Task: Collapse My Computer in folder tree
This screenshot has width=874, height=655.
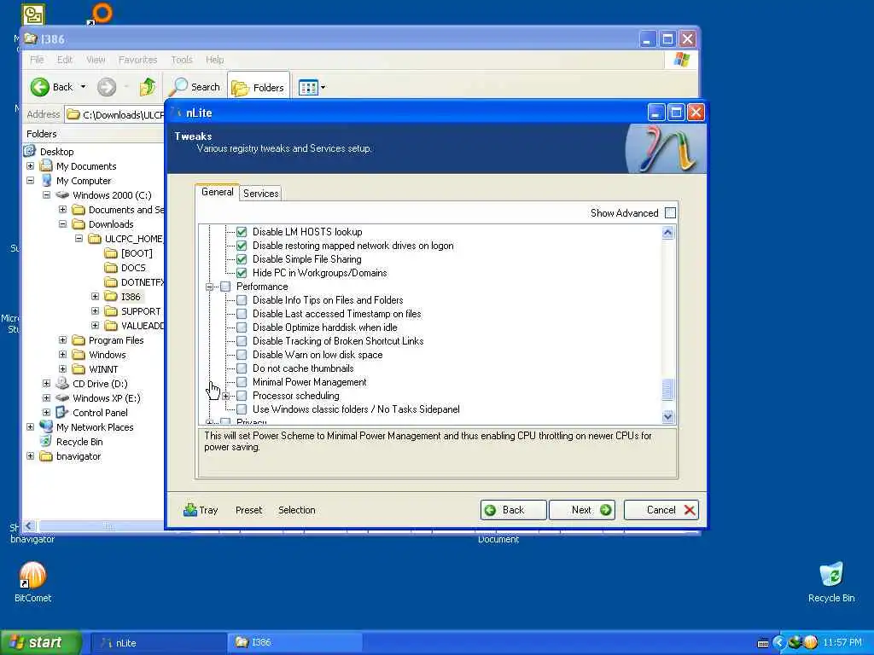Action: pos(30,181)
